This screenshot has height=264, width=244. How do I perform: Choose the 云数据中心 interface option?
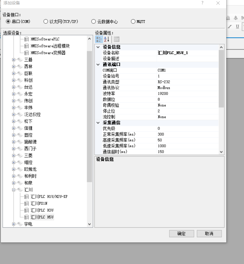point(94,21)
